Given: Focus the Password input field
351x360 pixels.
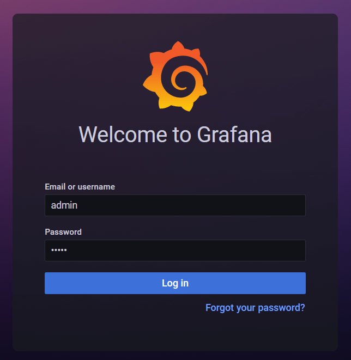Looking at the screenshot, I should pos(175,251).
